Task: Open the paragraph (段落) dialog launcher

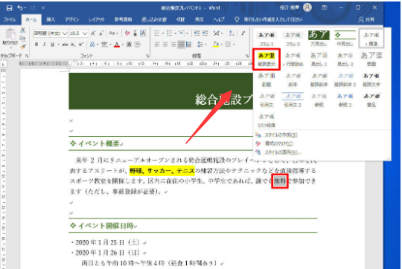Action: (247, 56)
